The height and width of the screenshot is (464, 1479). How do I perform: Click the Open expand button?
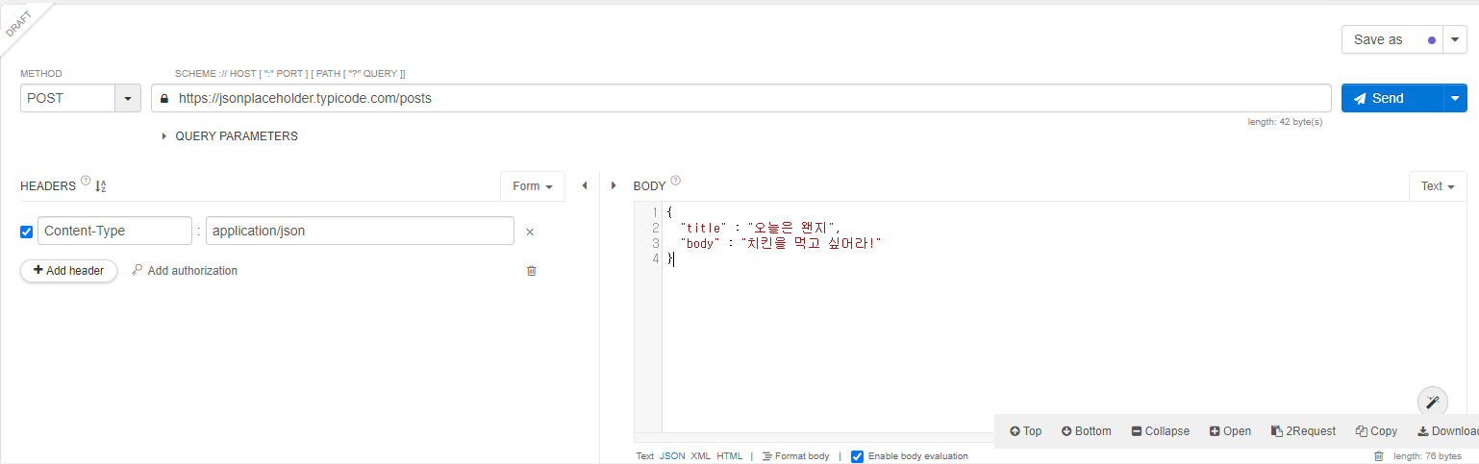(x=1231, y=431)
